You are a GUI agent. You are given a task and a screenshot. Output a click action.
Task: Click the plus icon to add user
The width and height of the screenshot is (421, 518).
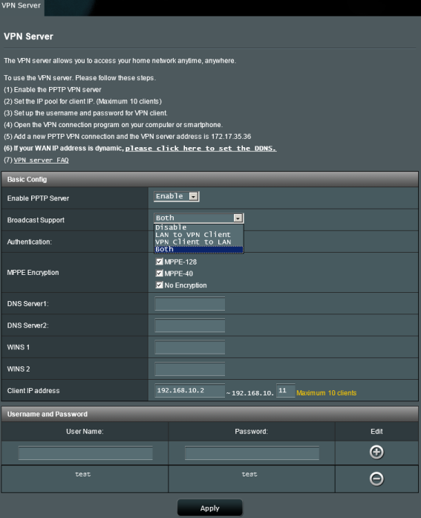click(376, 452)
